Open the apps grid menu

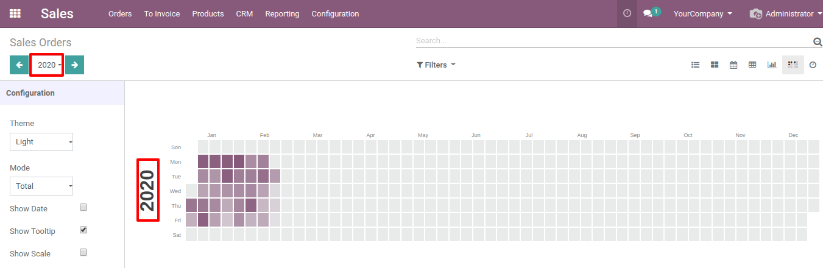(x=15, y=13)
